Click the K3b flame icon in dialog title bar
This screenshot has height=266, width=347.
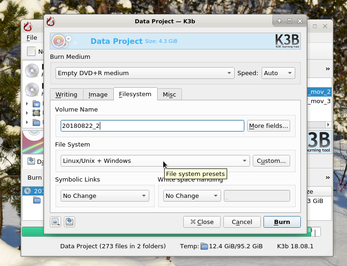coord(51,21)
